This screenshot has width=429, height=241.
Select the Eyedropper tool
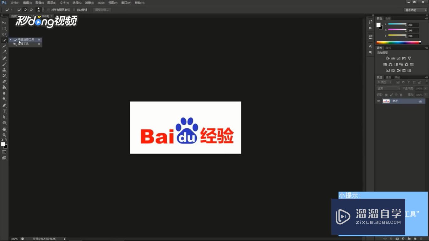tap(4, 52)
